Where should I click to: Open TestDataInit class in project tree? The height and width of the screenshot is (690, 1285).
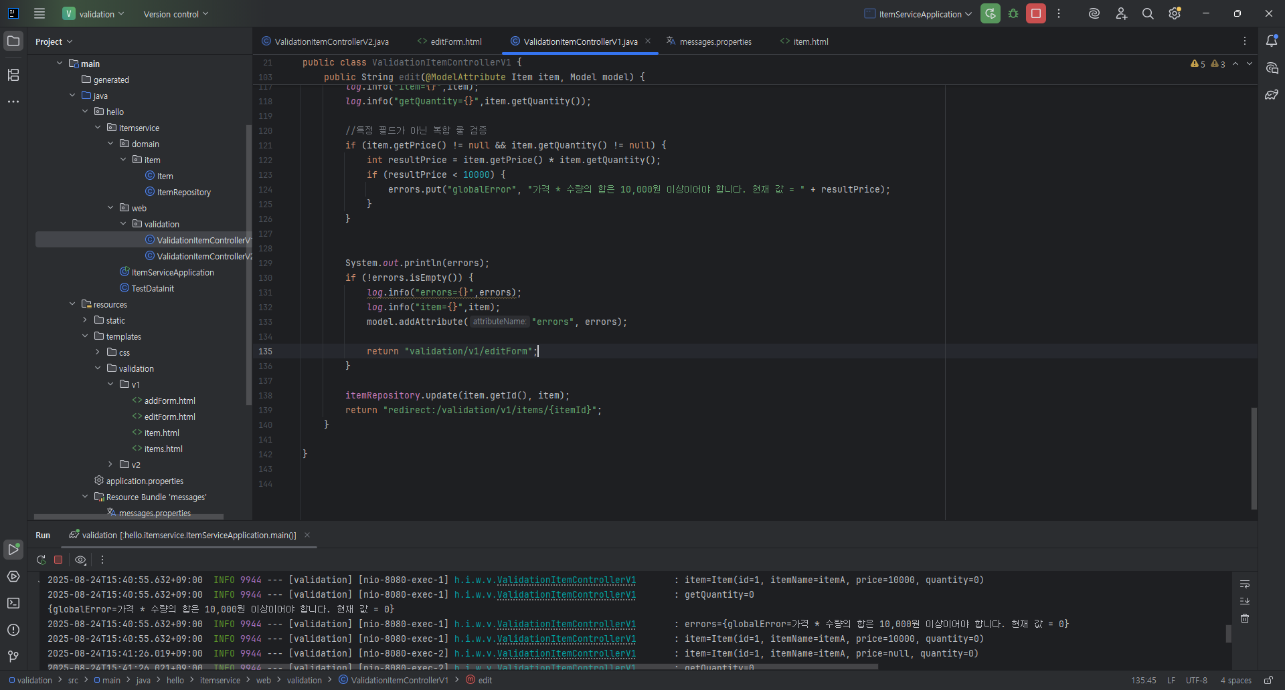click(x=152, y=288)
